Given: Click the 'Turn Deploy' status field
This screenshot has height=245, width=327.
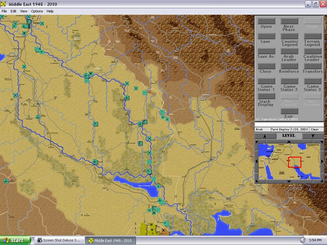Looking at the screenshot, I should coord(280,129).
